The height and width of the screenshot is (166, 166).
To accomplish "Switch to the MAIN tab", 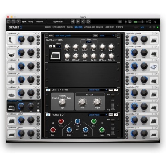I will (x=48, y=27).
